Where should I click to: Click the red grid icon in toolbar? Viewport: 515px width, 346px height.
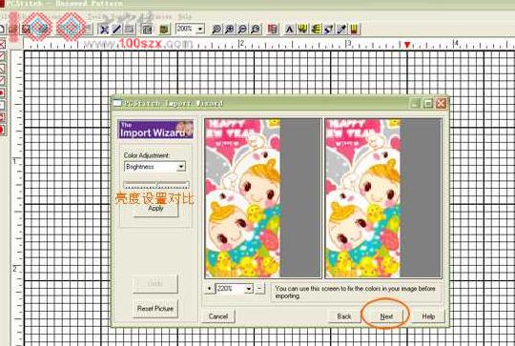pyautogui.click(x=273, y=30)
